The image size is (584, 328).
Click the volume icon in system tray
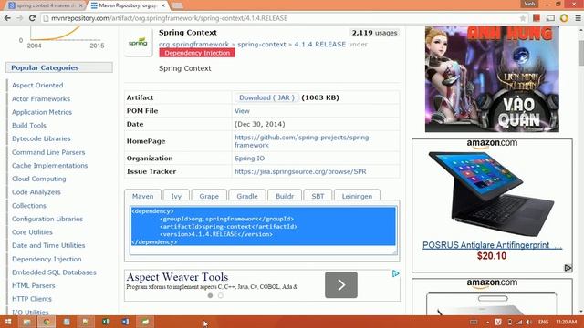pyautogui.click(x=529, y=322)
